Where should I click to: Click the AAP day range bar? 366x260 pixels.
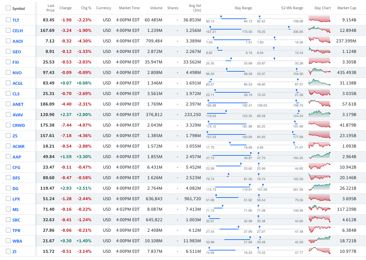(x=229, y=156)
